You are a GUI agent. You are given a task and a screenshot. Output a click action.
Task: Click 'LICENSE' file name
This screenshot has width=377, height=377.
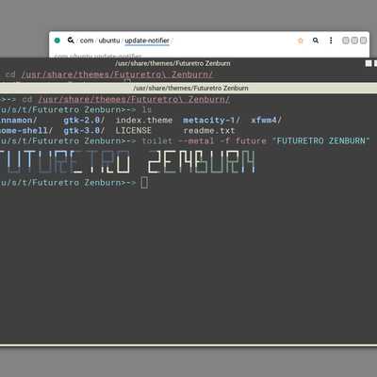click(134, 130)
